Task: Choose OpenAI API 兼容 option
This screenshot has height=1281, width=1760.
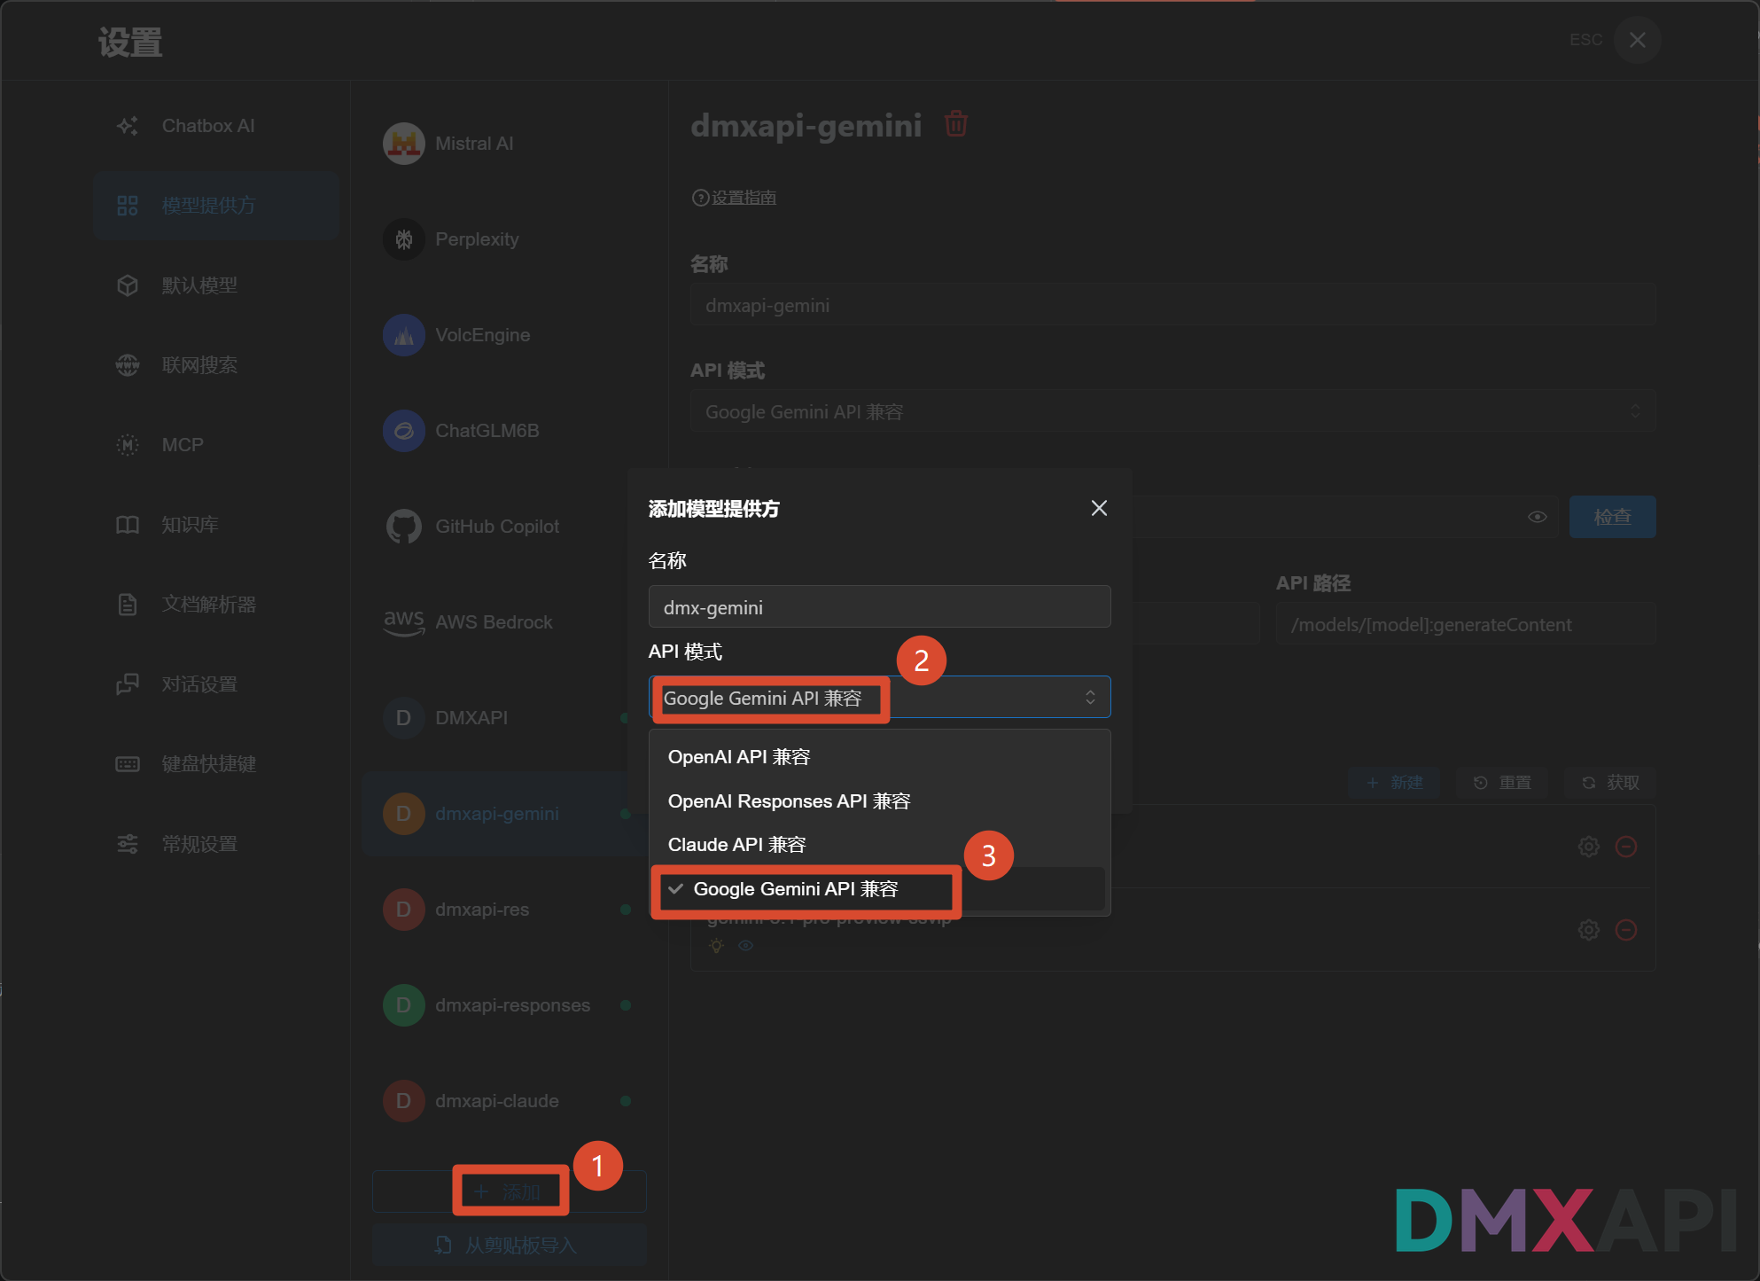Action: tap(879, 757)
